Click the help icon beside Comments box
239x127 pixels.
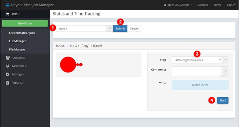point(225,71)
